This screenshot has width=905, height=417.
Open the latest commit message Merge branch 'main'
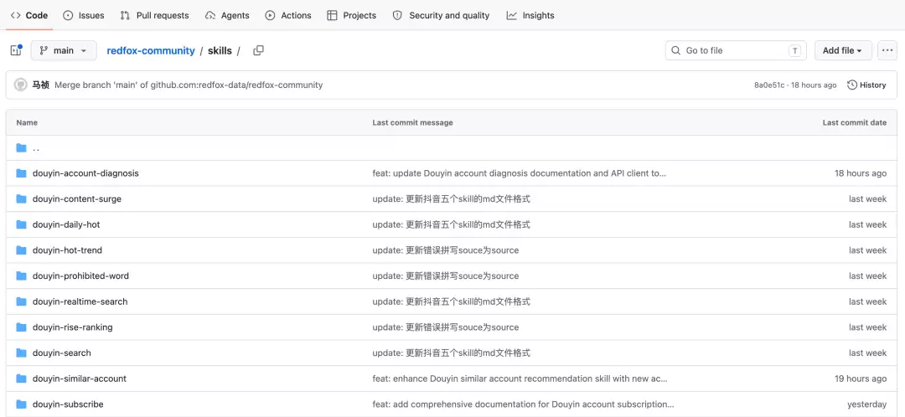(189, 85)
